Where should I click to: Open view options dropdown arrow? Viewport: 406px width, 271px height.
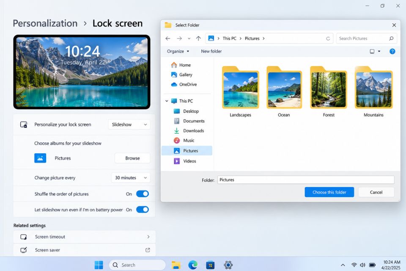tap(379, 51)
